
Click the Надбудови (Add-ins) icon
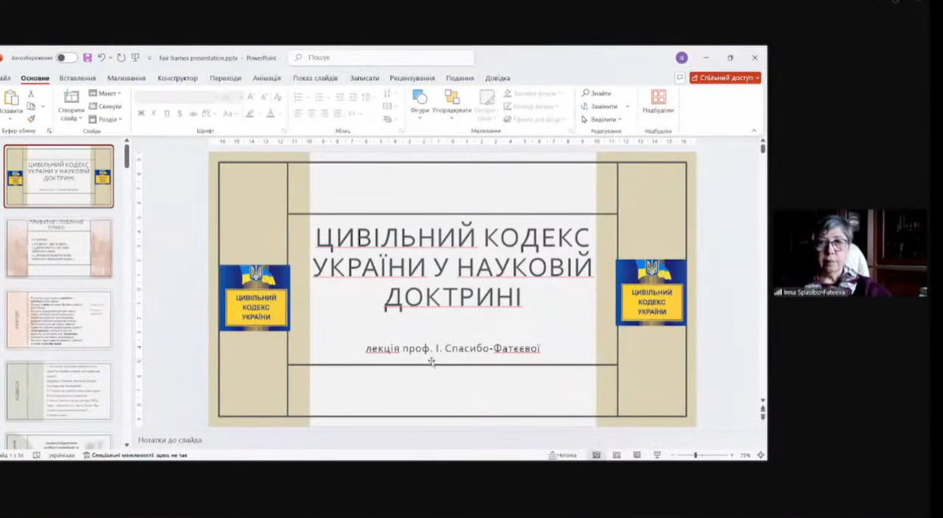click(x=658, y=100)
